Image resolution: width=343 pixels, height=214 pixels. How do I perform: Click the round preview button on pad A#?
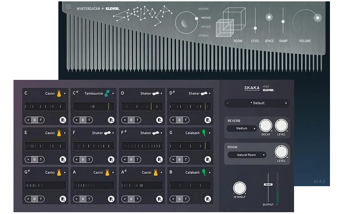pos(159,199)
